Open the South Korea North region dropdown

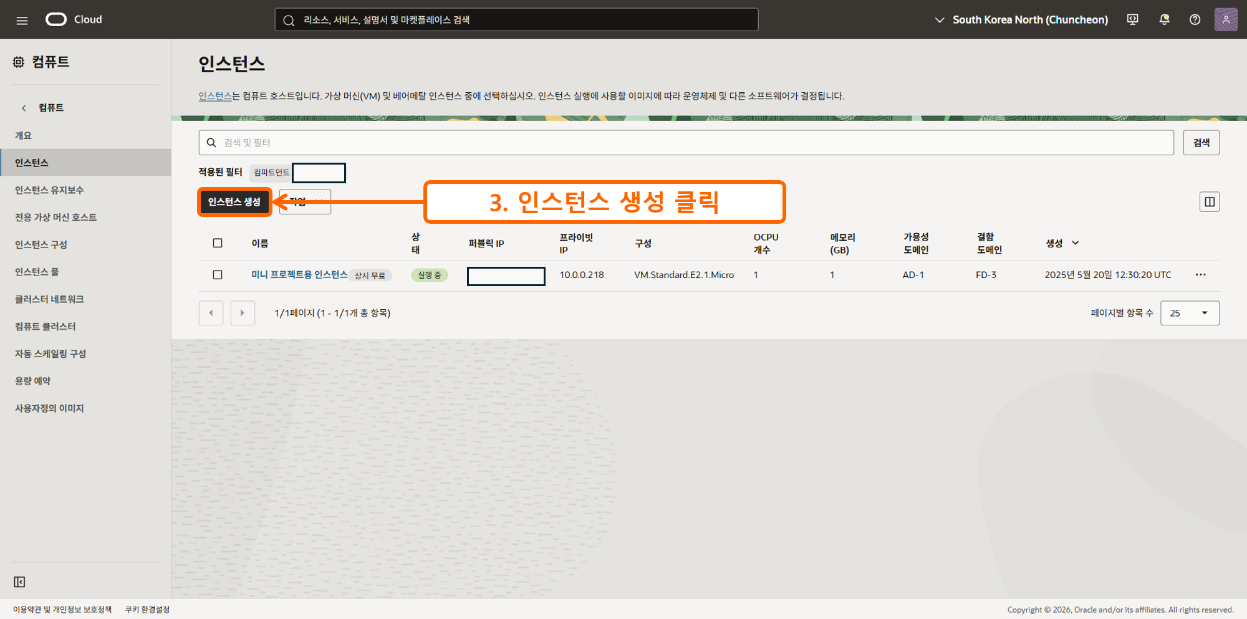1021,19
